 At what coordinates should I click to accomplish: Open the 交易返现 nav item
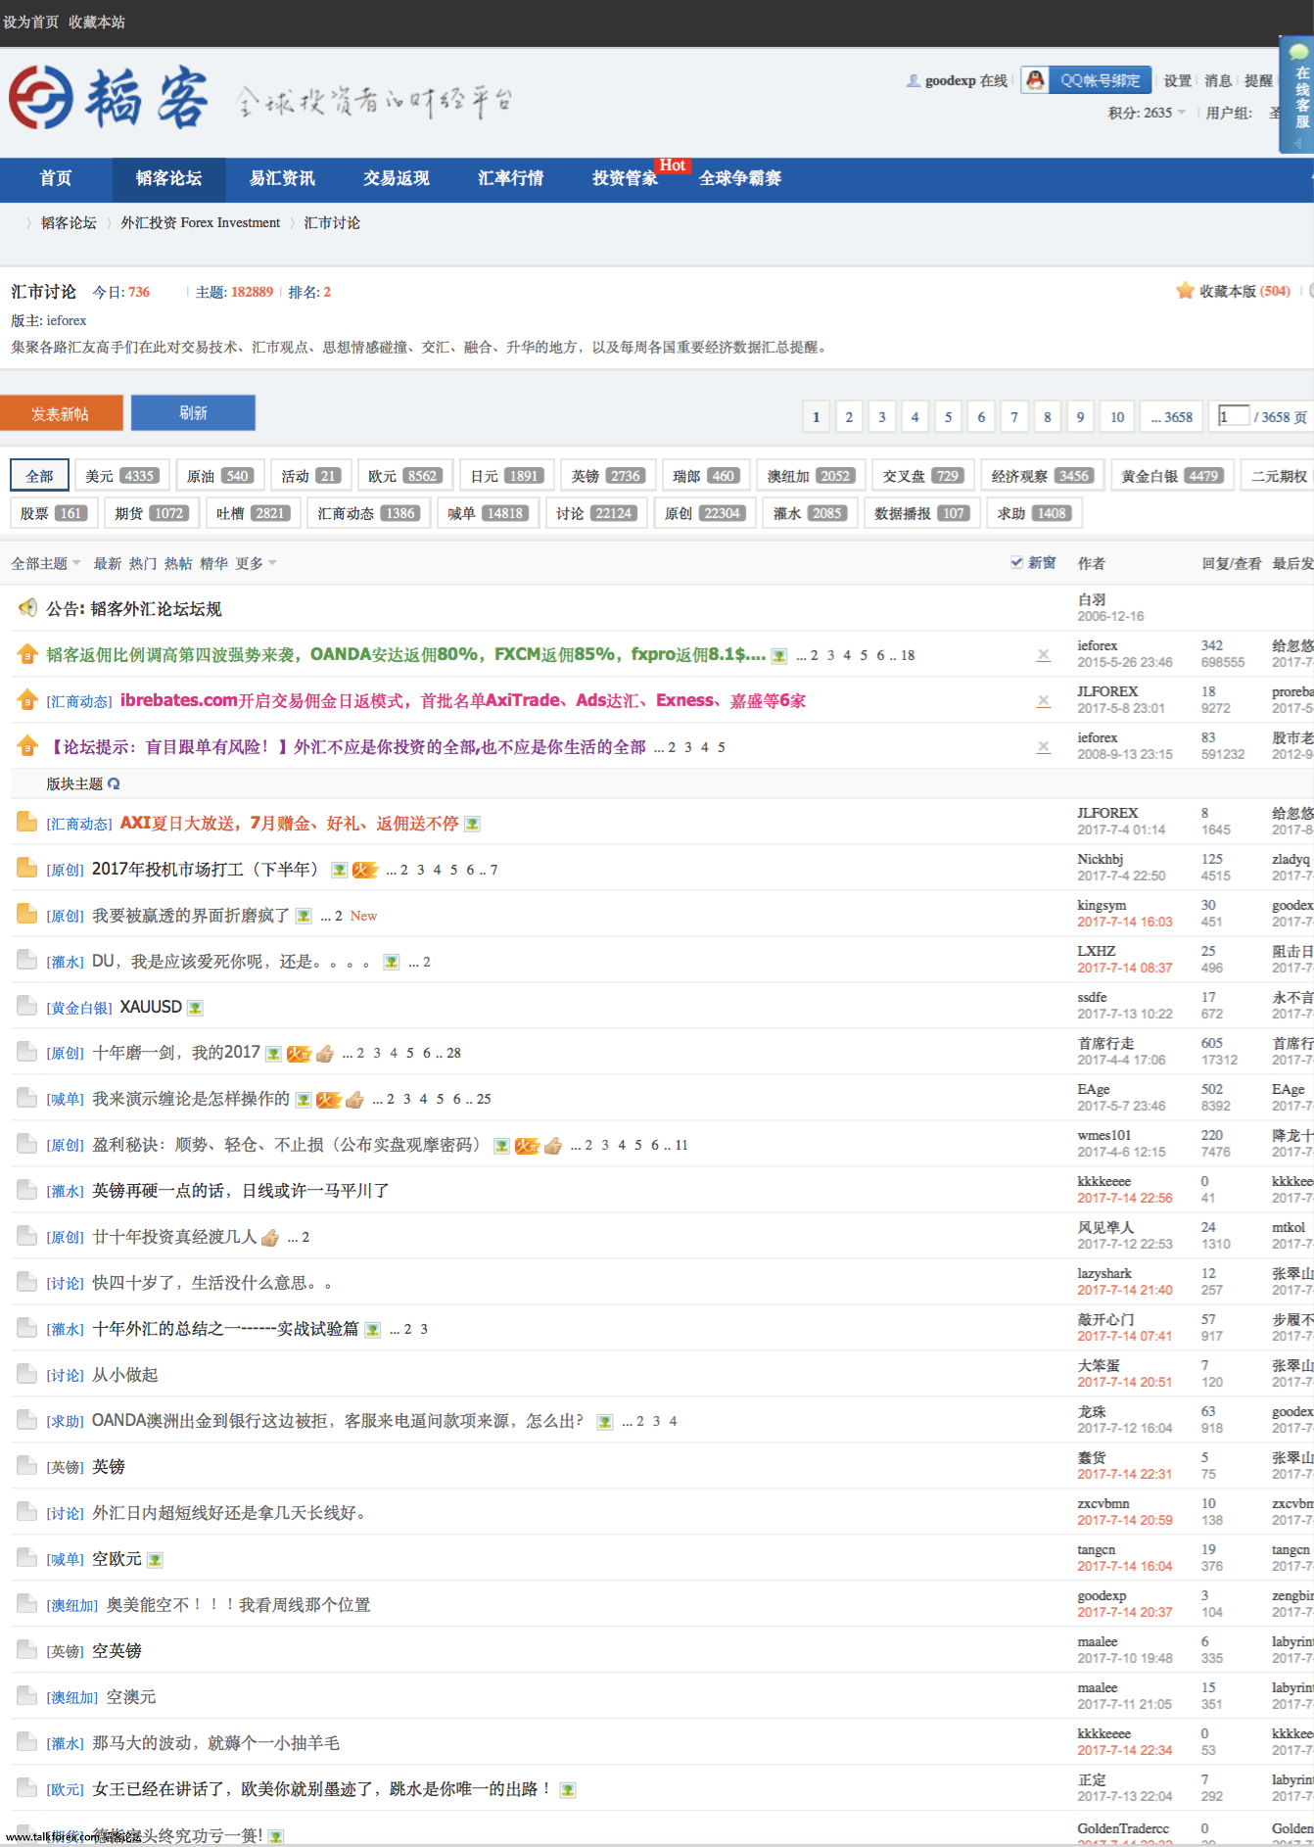[397, 178]
